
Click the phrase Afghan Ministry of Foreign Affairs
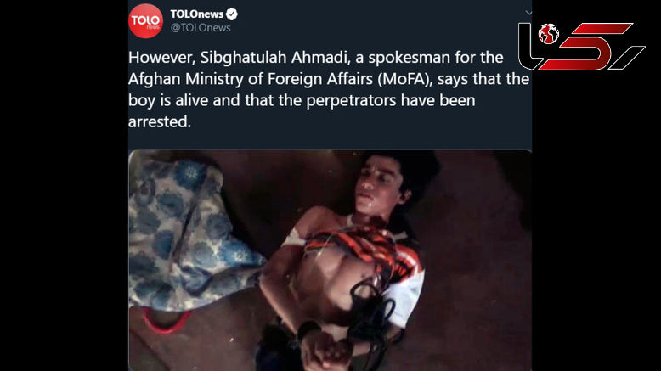click(251, 79)
